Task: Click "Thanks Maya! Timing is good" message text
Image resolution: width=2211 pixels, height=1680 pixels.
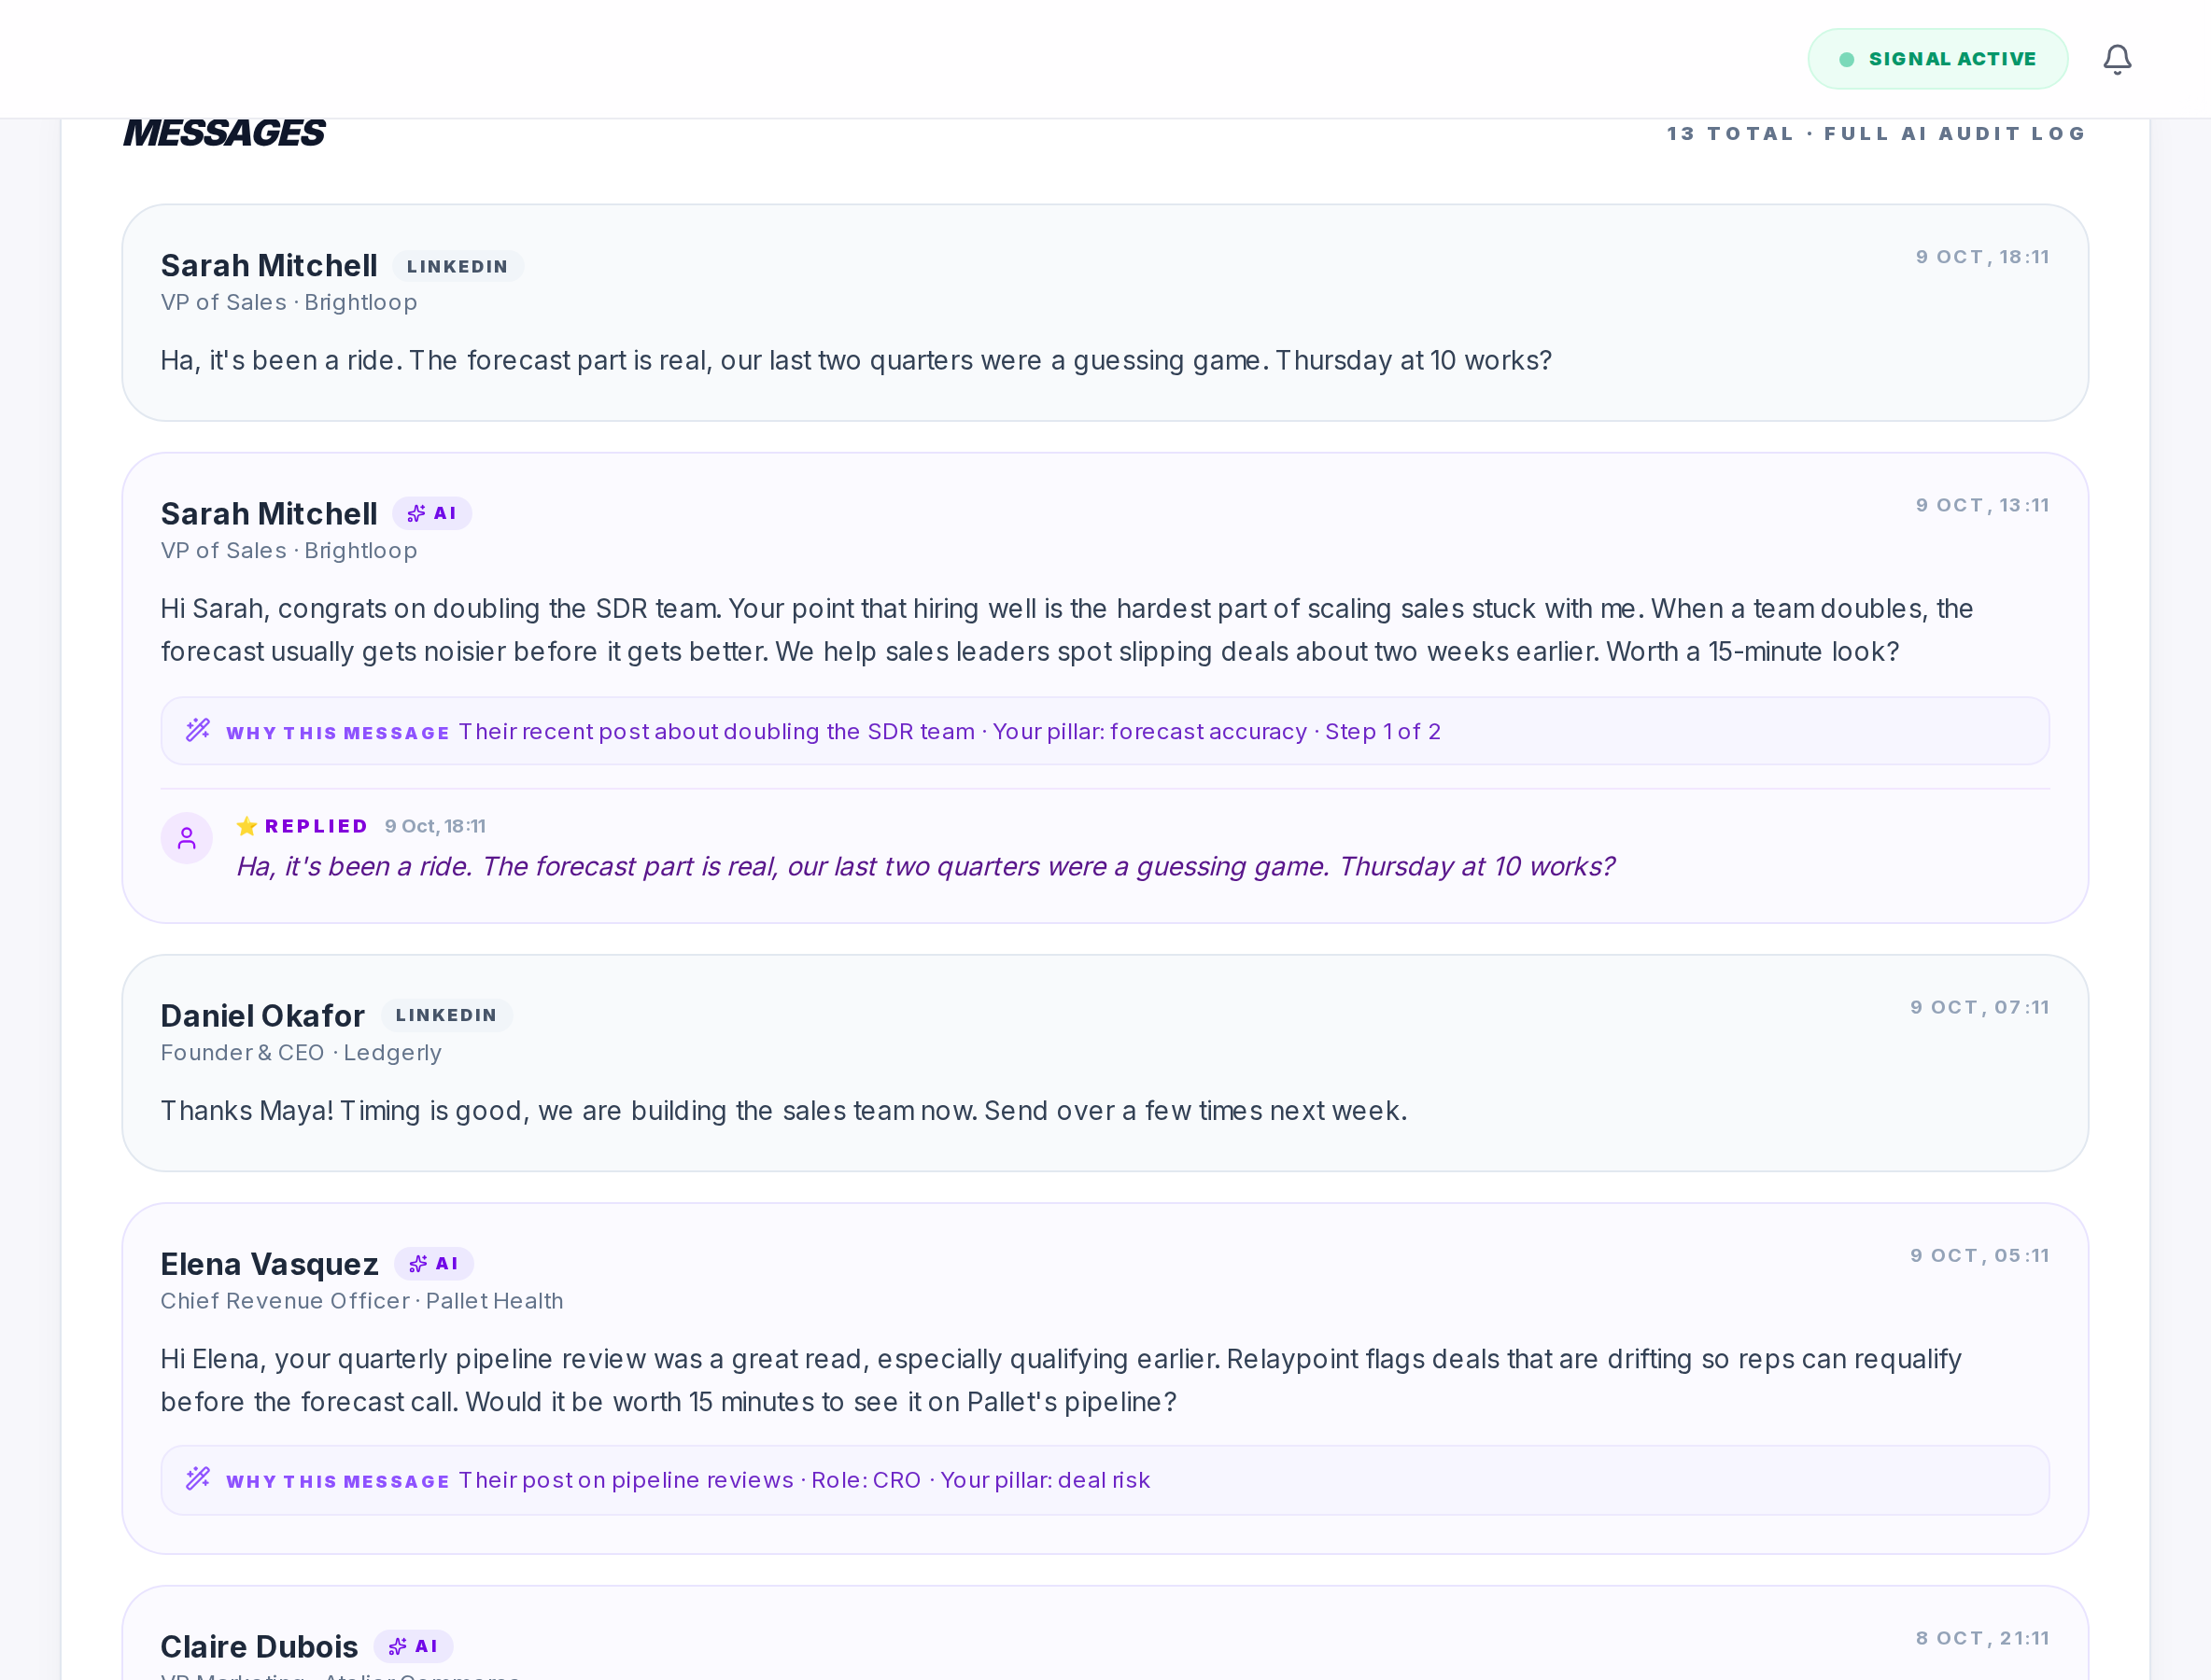Action: point(783,1110)
